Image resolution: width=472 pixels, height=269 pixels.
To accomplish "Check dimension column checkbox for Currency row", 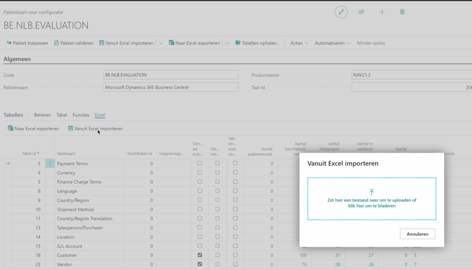I will [x=200, y=173].
